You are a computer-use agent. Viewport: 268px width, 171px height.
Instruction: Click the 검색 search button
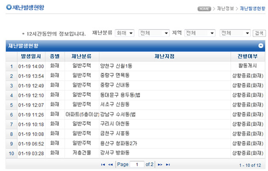(x=259, y=33)
